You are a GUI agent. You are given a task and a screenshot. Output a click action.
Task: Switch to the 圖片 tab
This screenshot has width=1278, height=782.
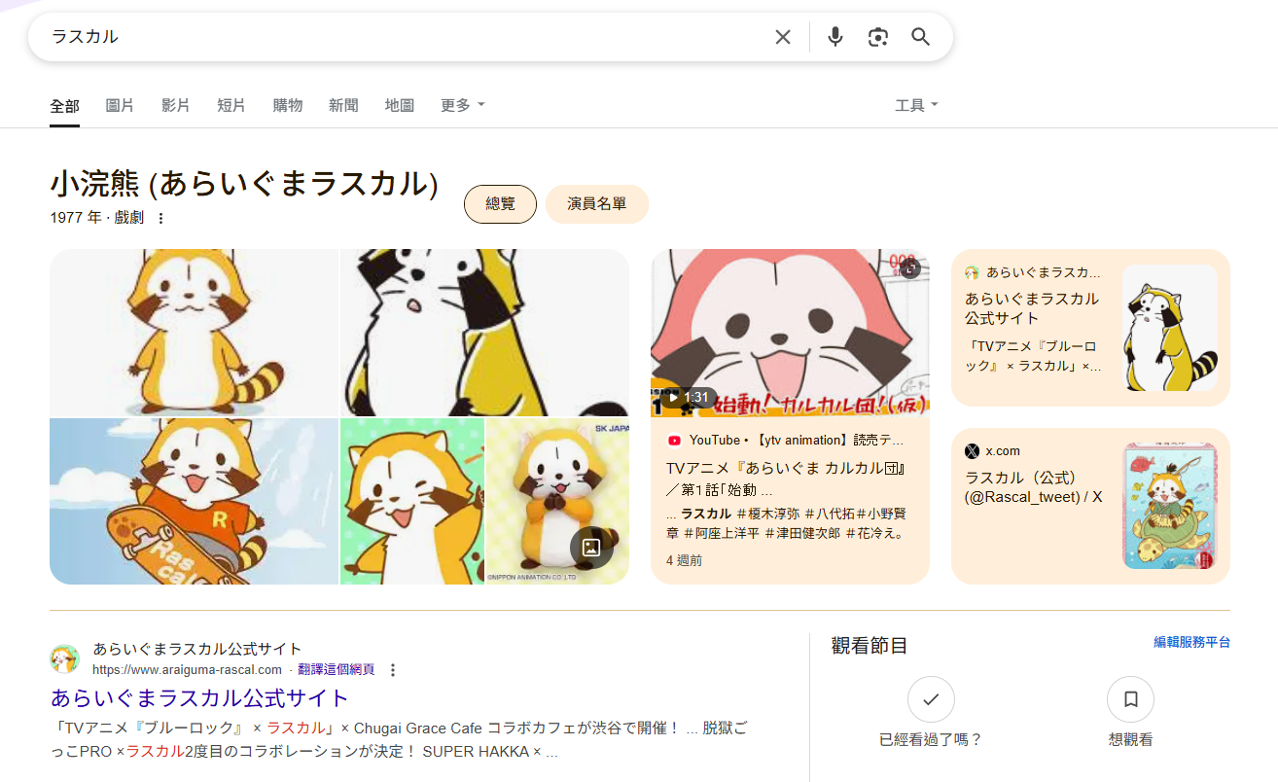point(120,105)
